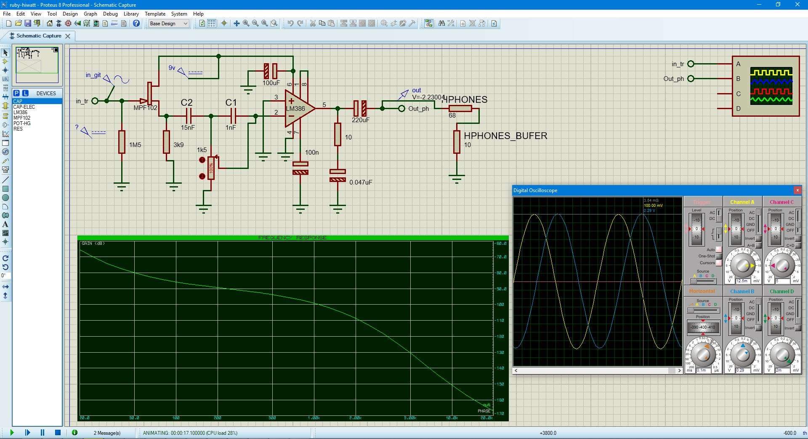The width and height of the screenshot is (808, 439).
Task: Enable One-Shot trigger on the oscilloscope
Action: pyautogui.click(x=719, y=256)
